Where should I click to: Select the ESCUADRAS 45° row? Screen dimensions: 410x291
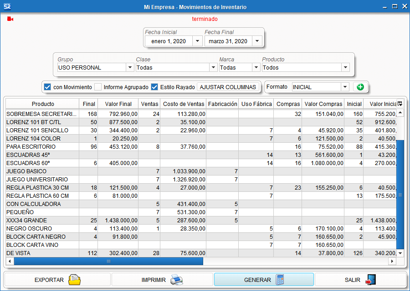coord(201,155)
